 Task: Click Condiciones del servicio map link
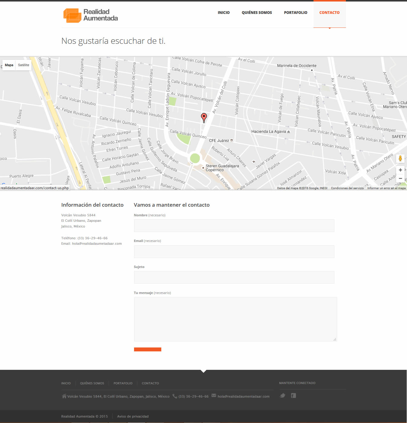click(x=347, y=188)
